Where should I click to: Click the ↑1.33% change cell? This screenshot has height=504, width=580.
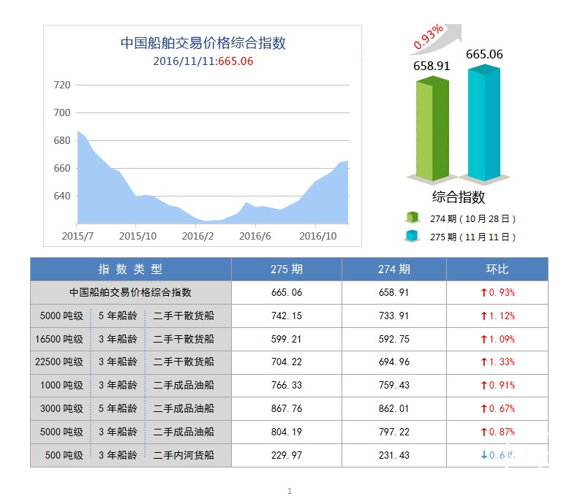[x=497, y=362]
